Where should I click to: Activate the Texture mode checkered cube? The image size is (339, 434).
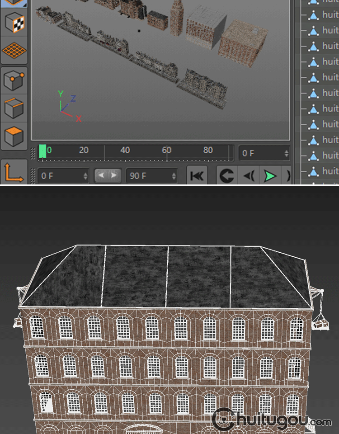14,23
